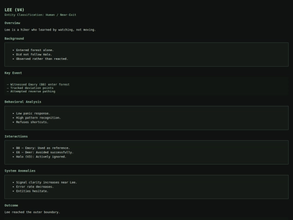This screenshot has width=293, height=220.
Task: Click the bullet 'Entered forest alone.'
Action: [x=35, y=50]
